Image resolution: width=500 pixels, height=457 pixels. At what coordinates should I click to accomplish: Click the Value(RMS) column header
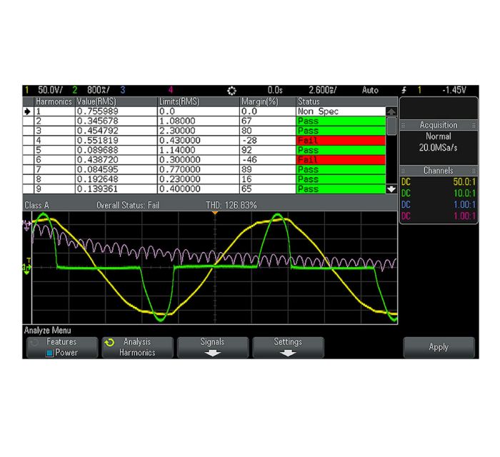[116, 101]
